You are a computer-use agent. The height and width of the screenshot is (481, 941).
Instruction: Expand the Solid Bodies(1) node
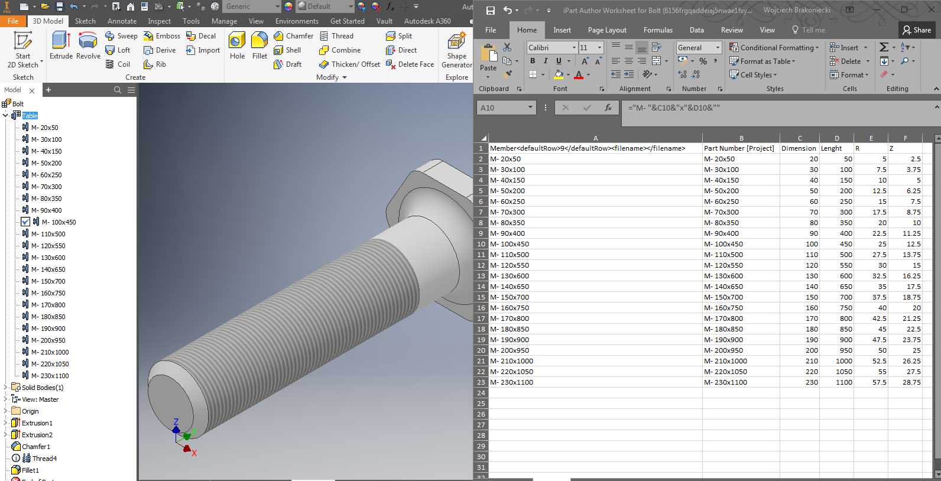pyautogui.click(x=6, y=388)
